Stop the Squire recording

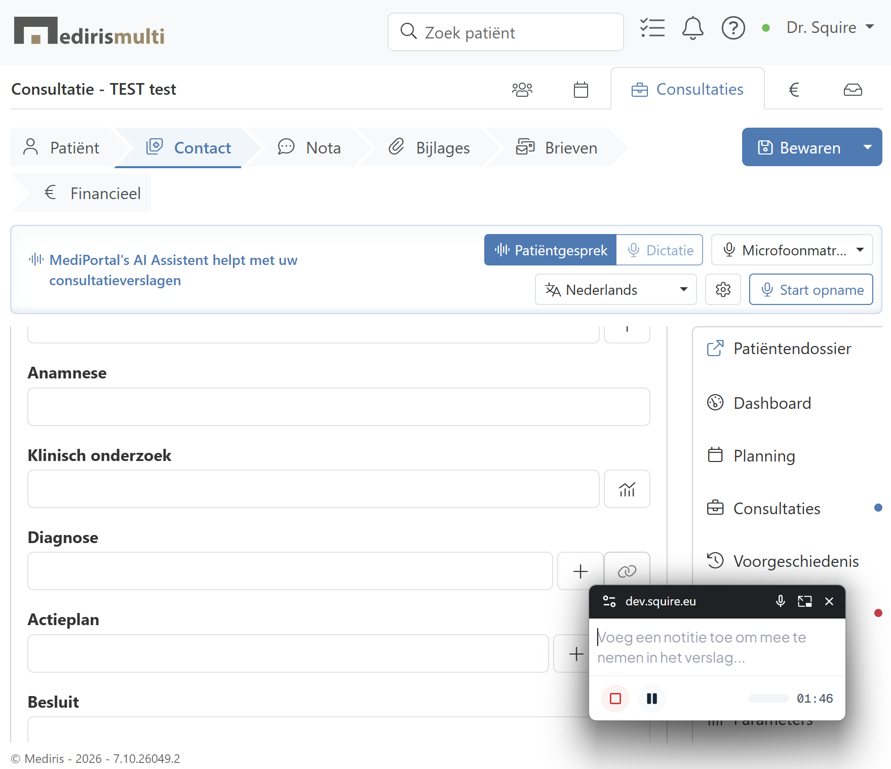(615, 699)
